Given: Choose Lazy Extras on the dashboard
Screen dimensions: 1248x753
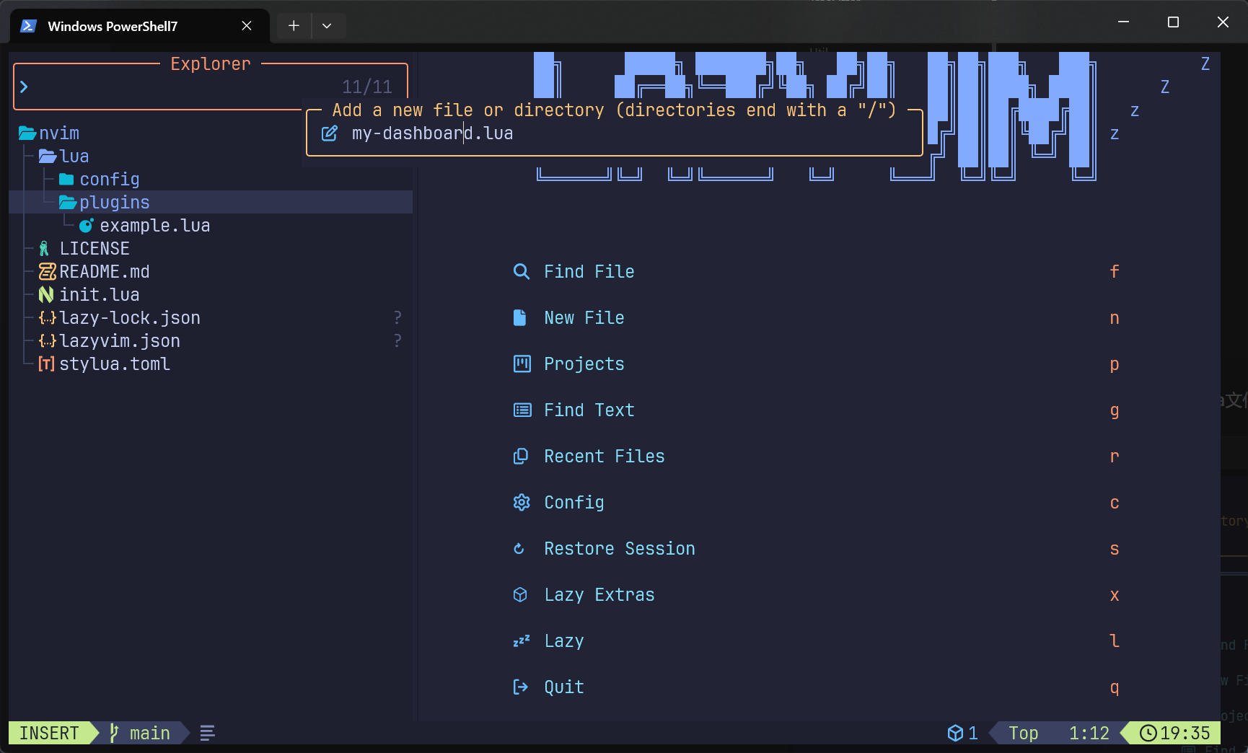Looking at the screenshot, I should [816, 595].
